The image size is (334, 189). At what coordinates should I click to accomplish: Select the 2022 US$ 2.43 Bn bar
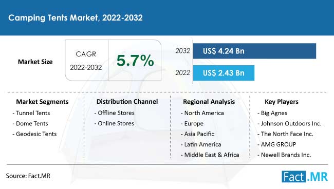(224, 73)
